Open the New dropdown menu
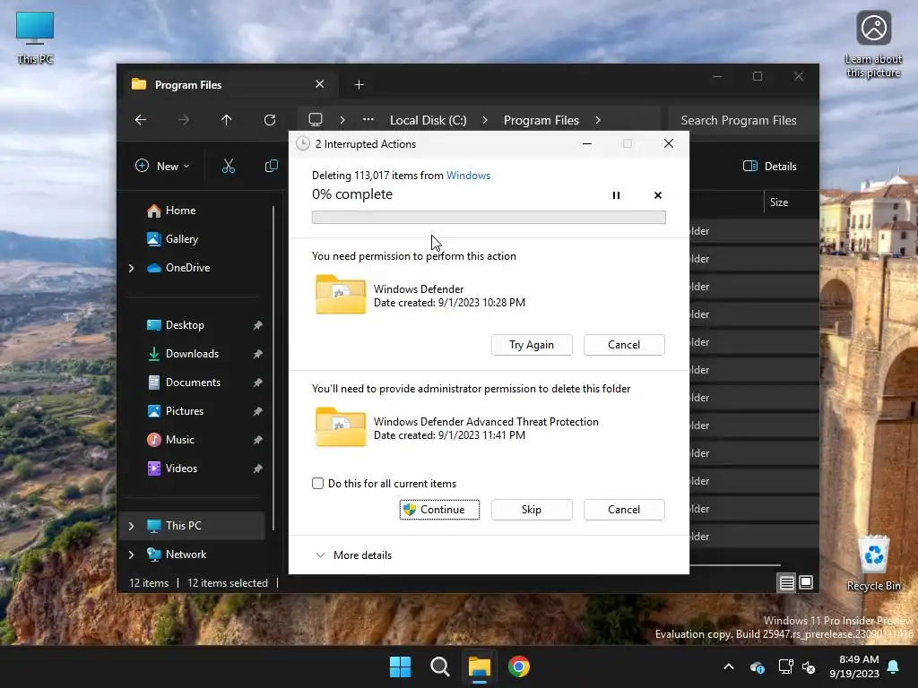The width and height of the screenshot is (918, 688). 163,166
